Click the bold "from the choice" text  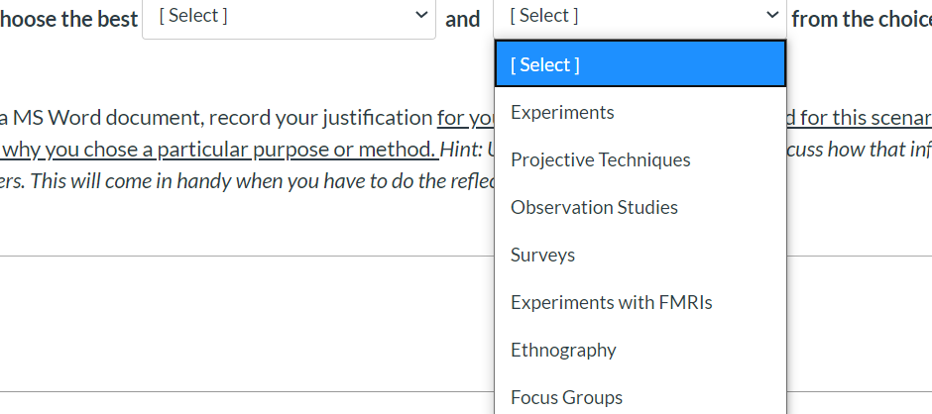click(861, 18)
